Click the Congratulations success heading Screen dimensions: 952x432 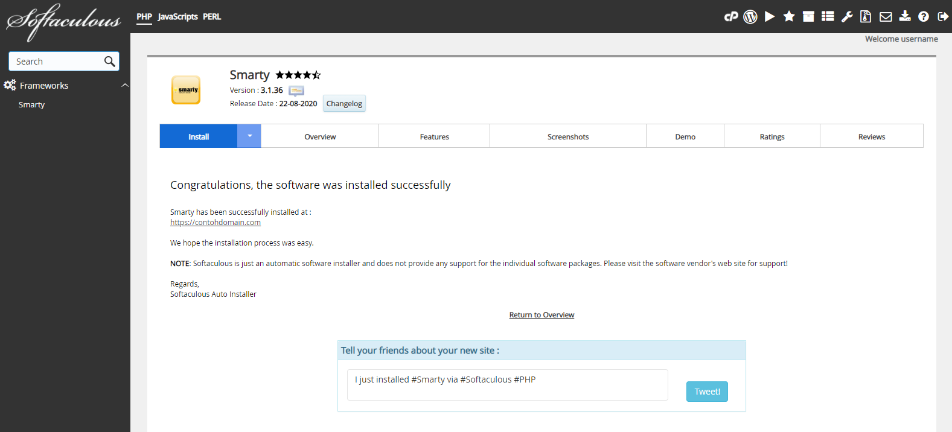310,185
